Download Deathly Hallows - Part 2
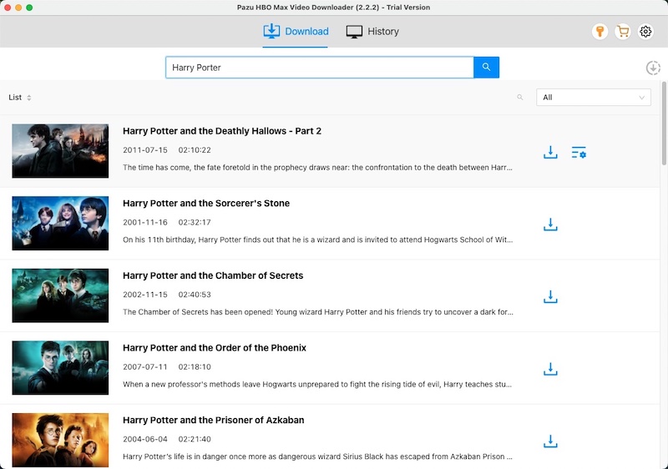 coord(550,152)
